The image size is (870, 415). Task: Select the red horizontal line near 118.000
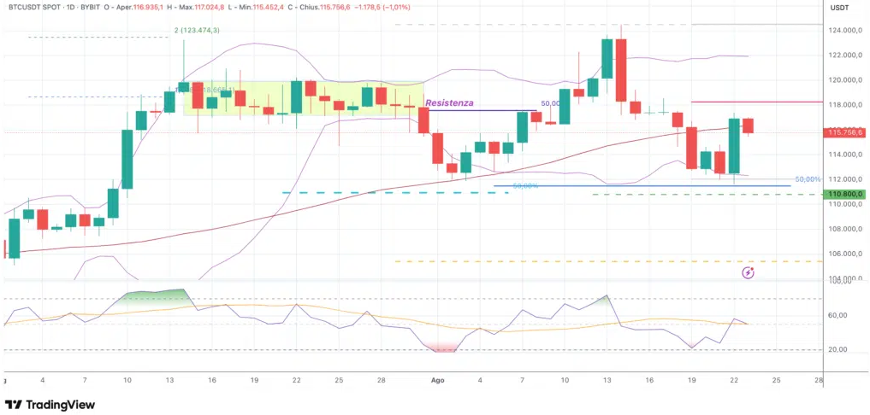tap(757, 102)
